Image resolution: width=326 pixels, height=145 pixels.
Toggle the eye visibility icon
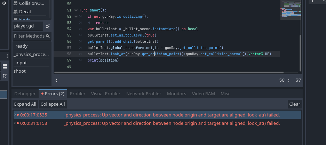click(4, 3)
